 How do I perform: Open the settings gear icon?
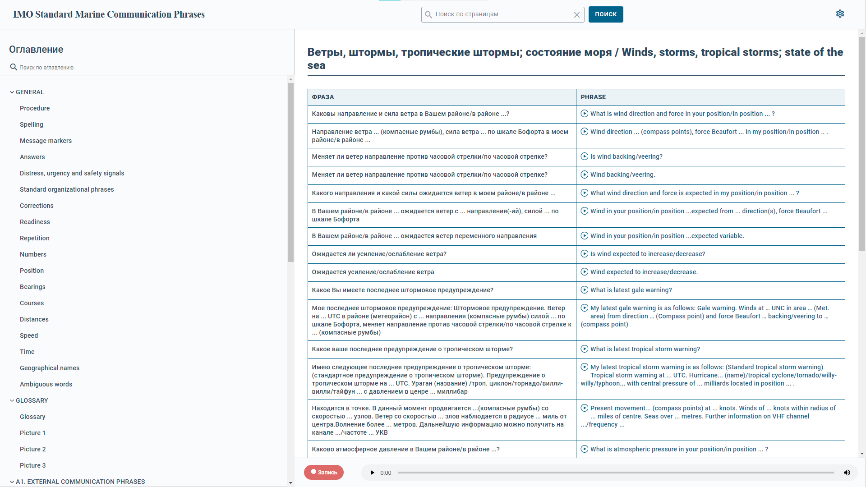click(x=840, y=14)
